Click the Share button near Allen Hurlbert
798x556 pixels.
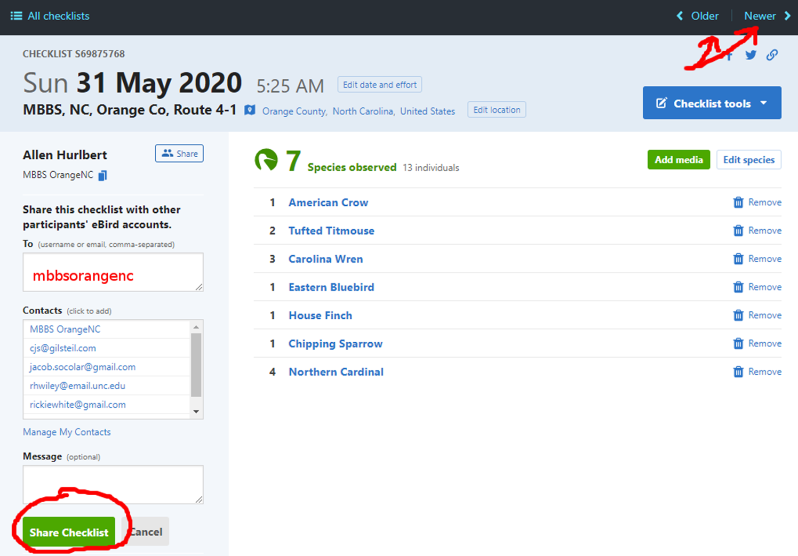coord(179,154)
